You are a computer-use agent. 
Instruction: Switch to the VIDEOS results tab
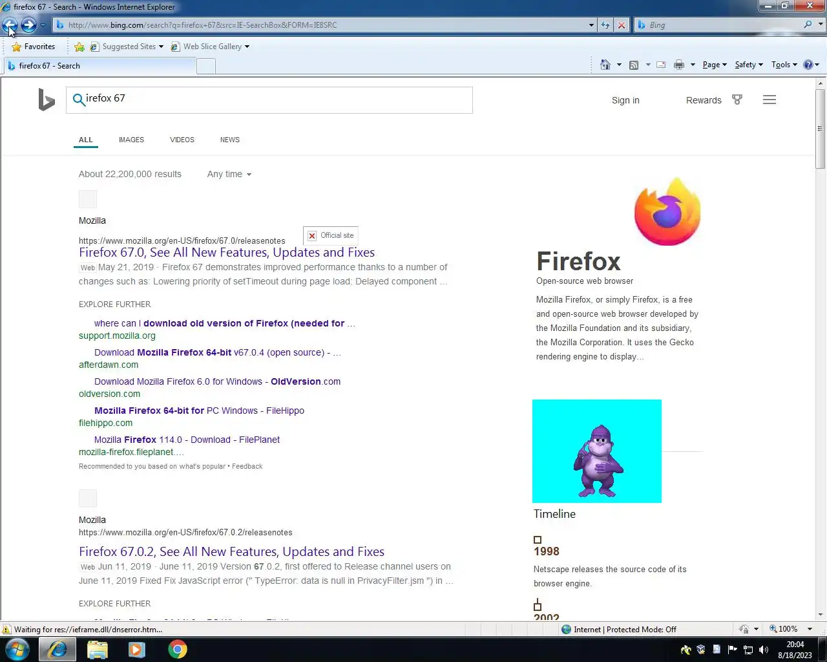(182, 140)
